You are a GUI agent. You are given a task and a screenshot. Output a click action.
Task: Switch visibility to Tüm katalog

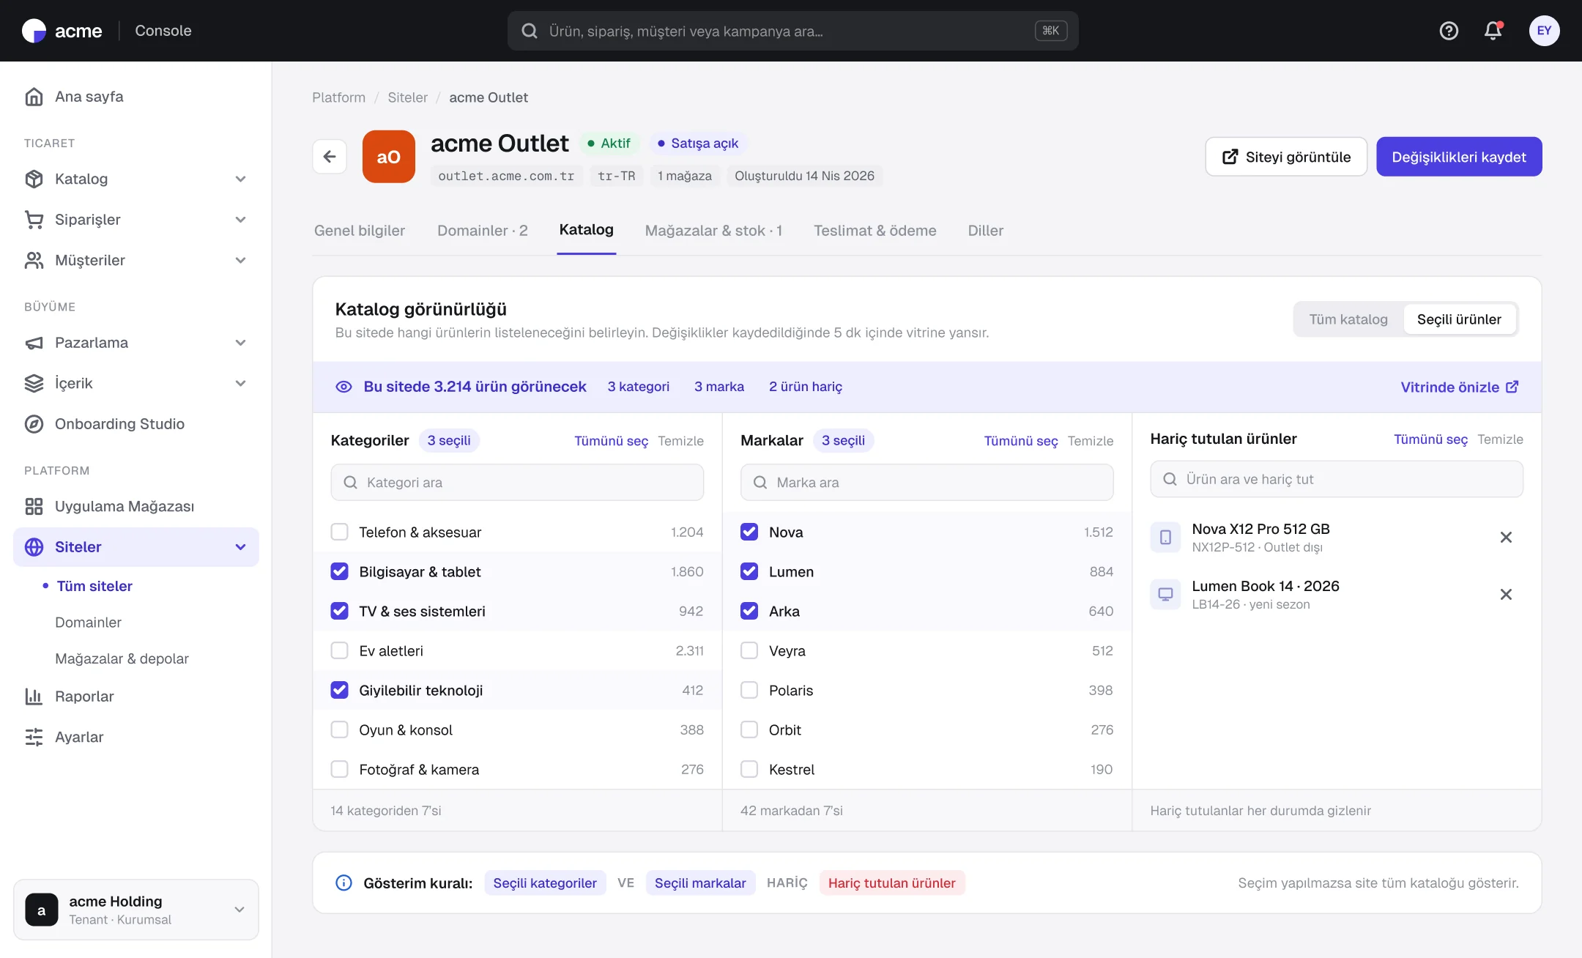click(1348, 319)
